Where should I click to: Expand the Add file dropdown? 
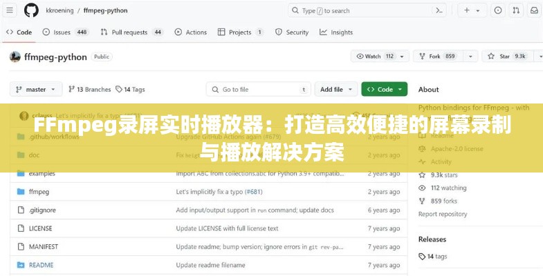[x=337, y=89]
